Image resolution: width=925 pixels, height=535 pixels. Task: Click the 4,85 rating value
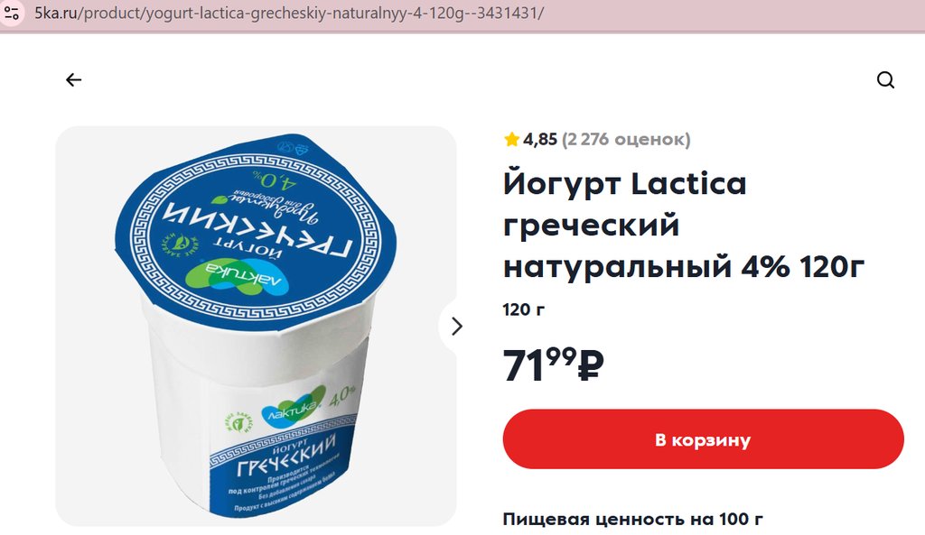point(540,140)
